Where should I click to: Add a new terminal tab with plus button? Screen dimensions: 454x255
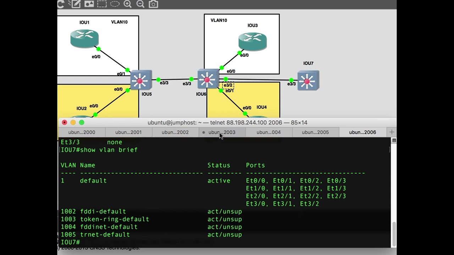pyautogui.click(x=392, y=132)
